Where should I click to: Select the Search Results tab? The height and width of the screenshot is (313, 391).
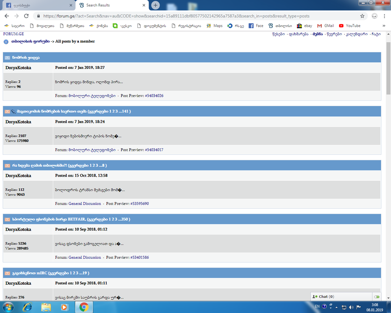click(112, 5)
